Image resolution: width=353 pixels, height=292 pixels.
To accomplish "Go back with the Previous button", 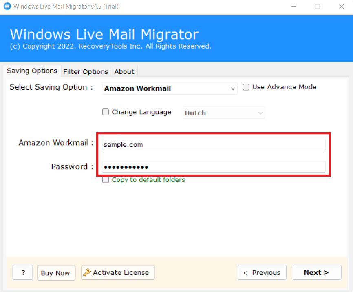I will [x=262, y=272].
